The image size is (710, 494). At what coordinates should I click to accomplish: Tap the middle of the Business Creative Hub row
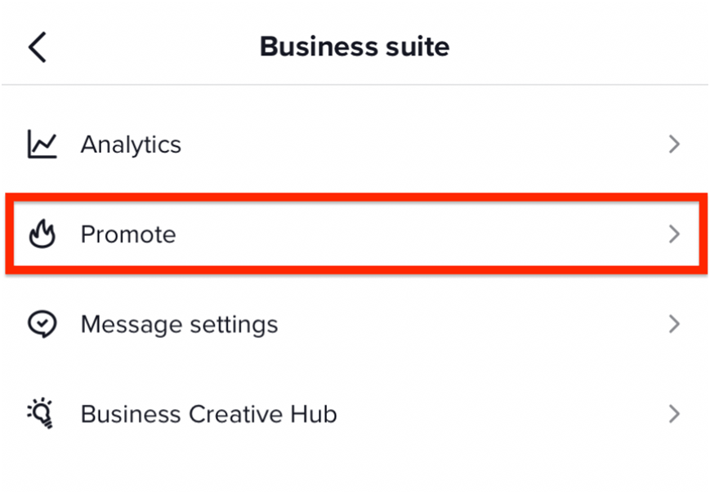pyautogui.click(x=355, y=414)
